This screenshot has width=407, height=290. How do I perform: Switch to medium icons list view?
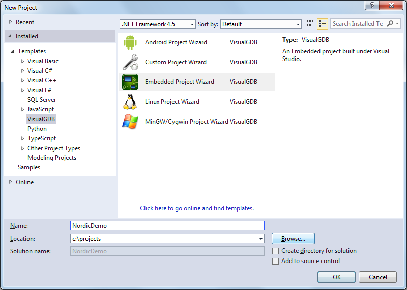coord(323,24)
